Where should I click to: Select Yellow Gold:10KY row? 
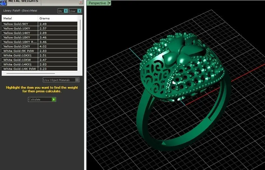40,28
